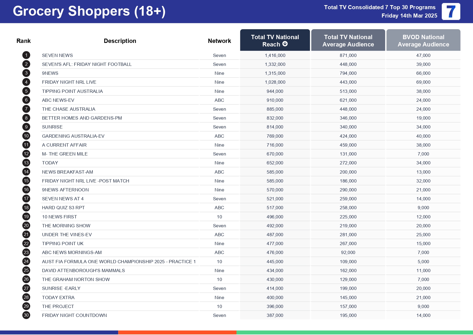Click the Rank column header
473x335 pixels.
tap(23, 41)
